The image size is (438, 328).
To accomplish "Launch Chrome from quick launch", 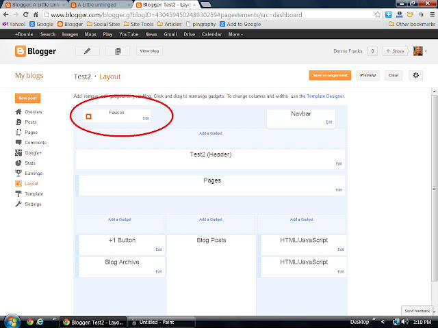I will coord(30,322).
